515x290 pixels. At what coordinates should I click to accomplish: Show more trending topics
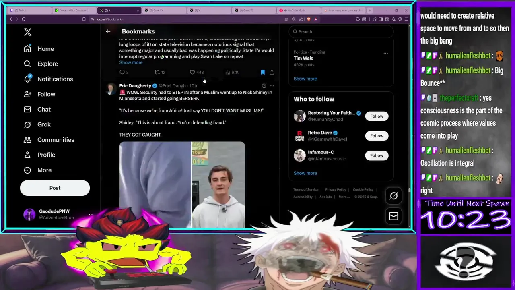[x=305, y=79]
